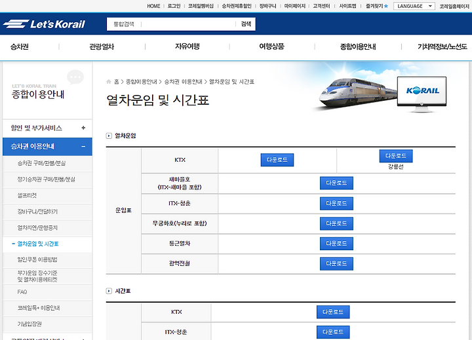Click the home icon in breadcrumb
This screenshot has height=340, width=472.
click(109, 81)
